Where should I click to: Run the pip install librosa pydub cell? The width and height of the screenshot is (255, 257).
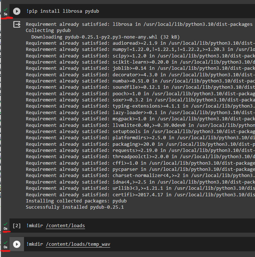17,11
